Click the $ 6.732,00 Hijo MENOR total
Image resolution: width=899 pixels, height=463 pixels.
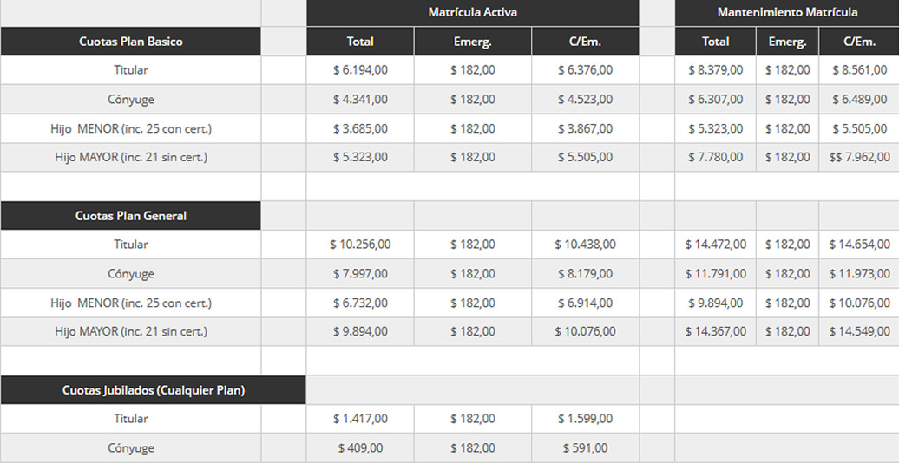coord(360,303)
